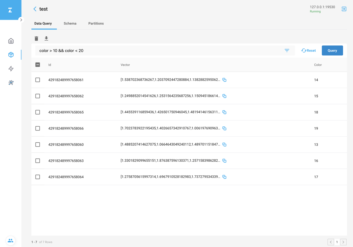Click the Milvus logo in sidebar
This screenshot has width=353, height=247.
[10, 10]
